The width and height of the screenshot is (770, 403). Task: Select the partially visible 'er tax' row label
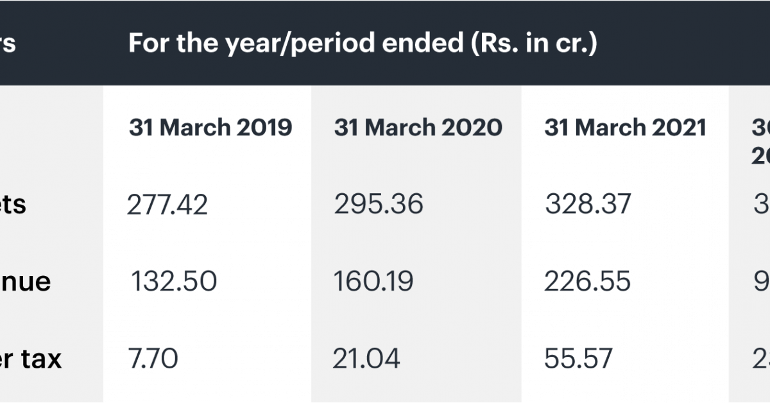(31, 358)
